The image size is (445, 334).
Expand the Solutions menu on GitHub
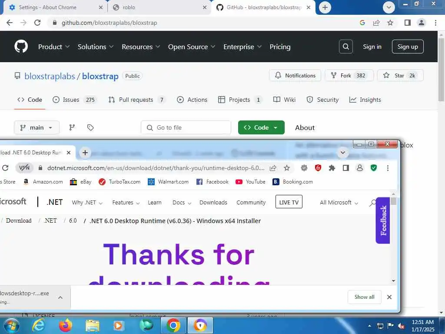coord(96,47)
